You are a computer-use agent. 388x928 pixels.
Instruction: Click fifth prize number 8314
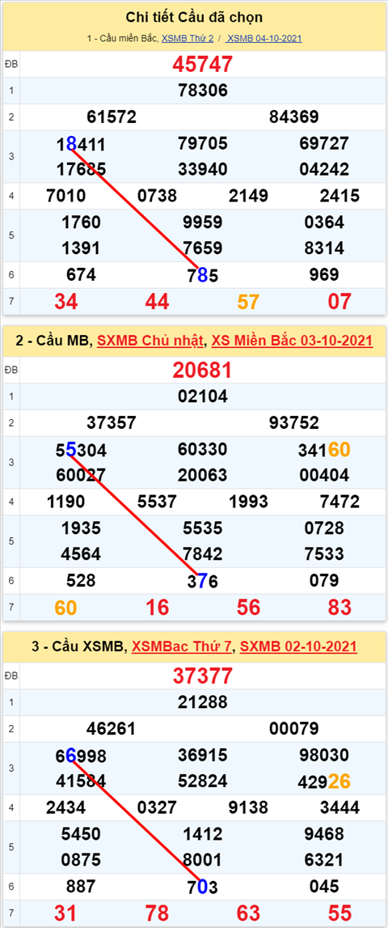click(324, 248)
